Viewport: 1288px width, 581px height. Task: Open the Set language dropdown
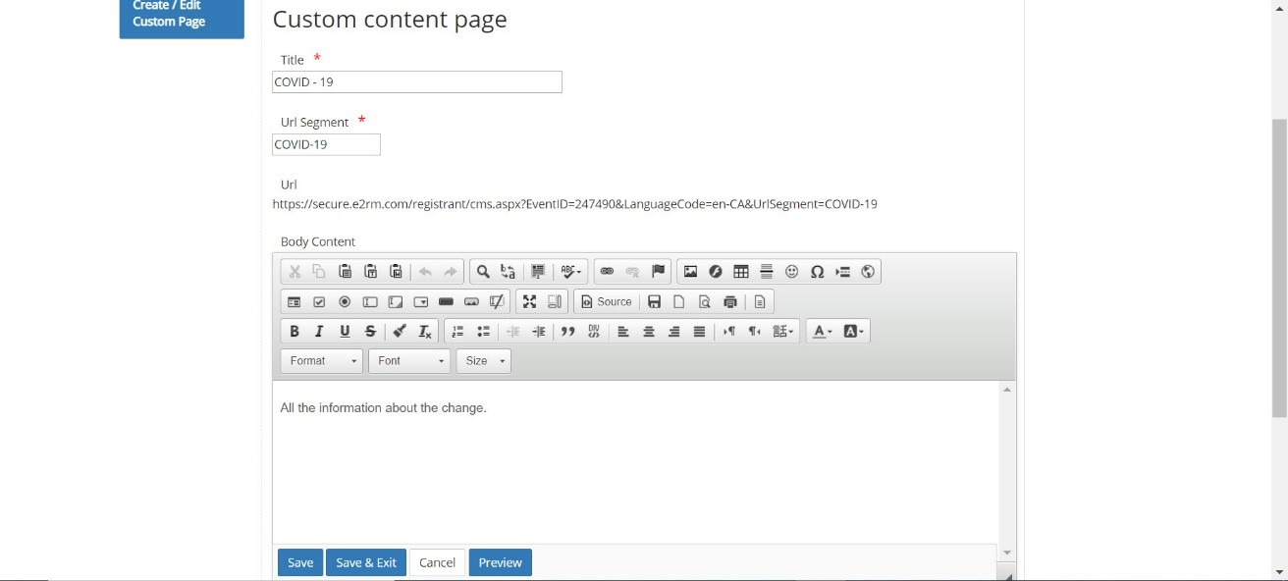[x=783, y=331]
